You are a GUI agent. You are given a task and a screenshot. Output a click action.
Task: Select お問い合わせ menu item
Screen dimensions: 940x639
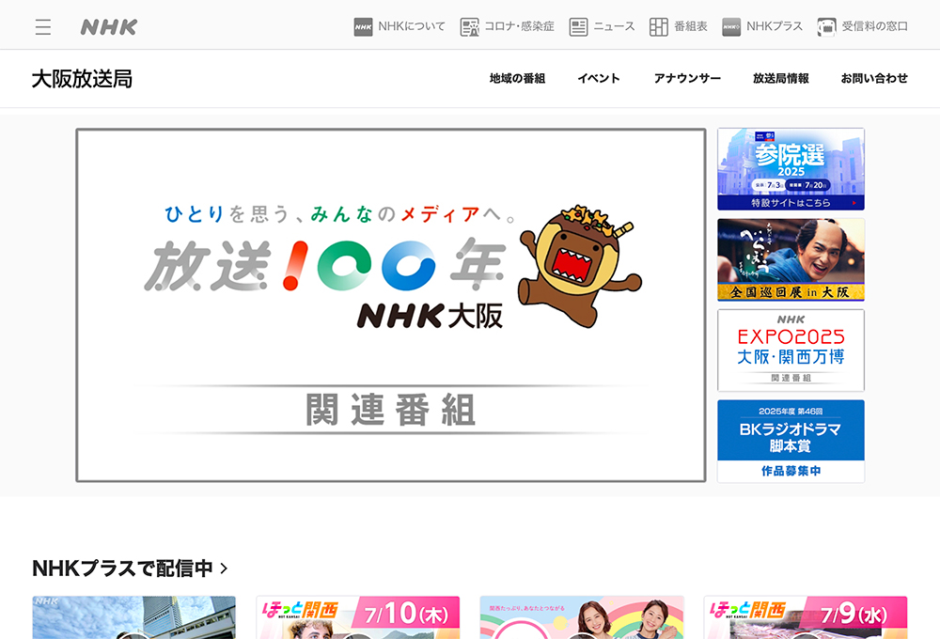click(x=874, y=79)
